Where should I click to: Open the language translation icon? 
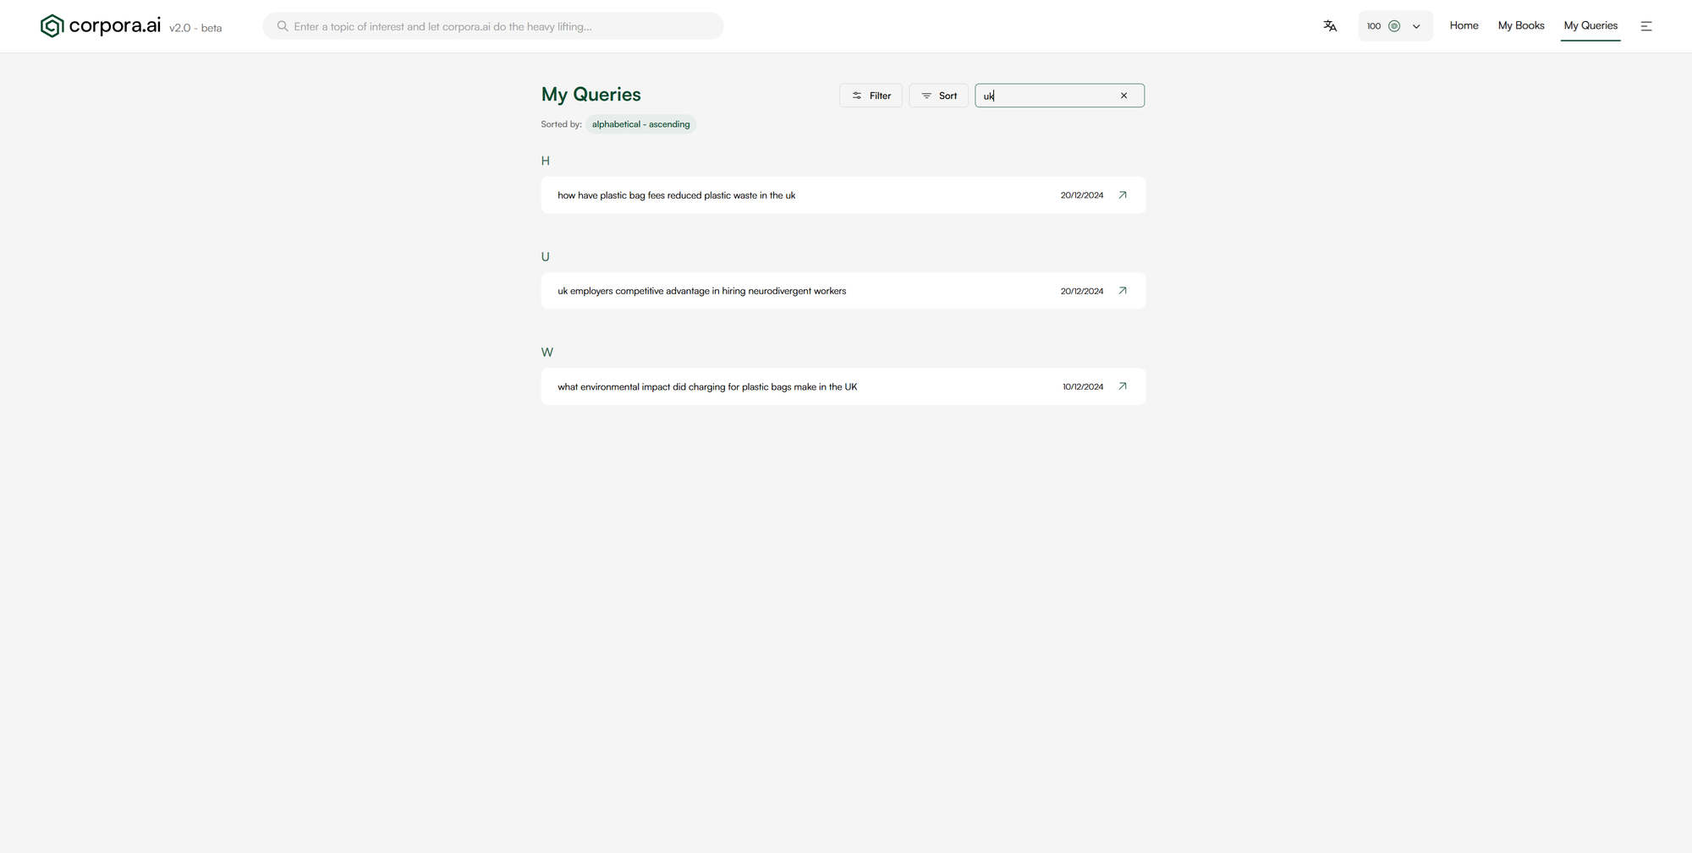pos(1330,26)
